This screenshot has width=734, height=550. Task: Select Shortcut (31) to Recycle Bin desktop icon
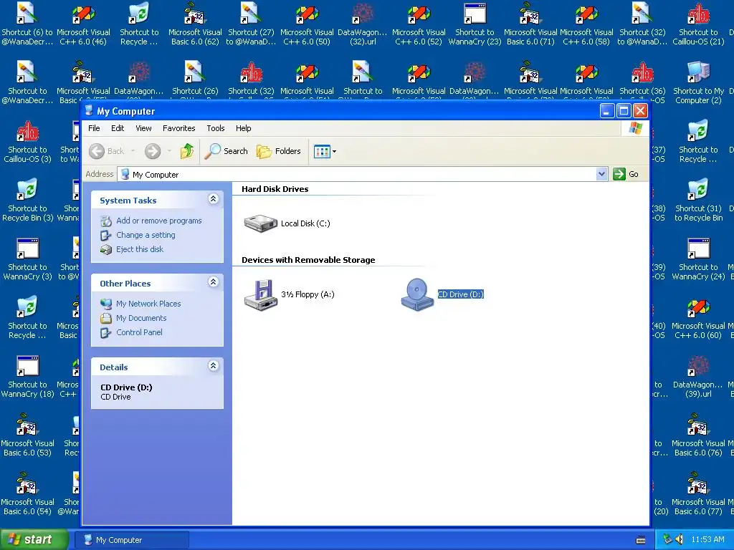coord(698,201)
